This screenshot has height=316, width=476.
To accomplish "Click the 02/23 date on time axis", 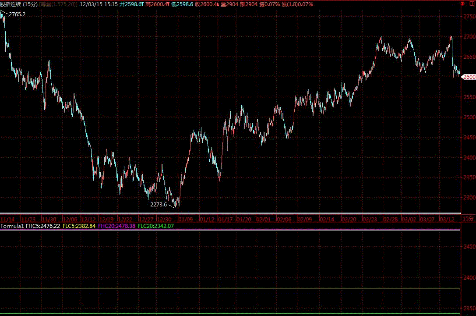I will [370, 219].
